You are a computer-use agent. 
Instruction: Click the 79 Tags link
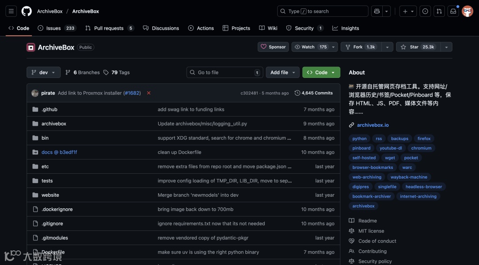click(116, 72)
